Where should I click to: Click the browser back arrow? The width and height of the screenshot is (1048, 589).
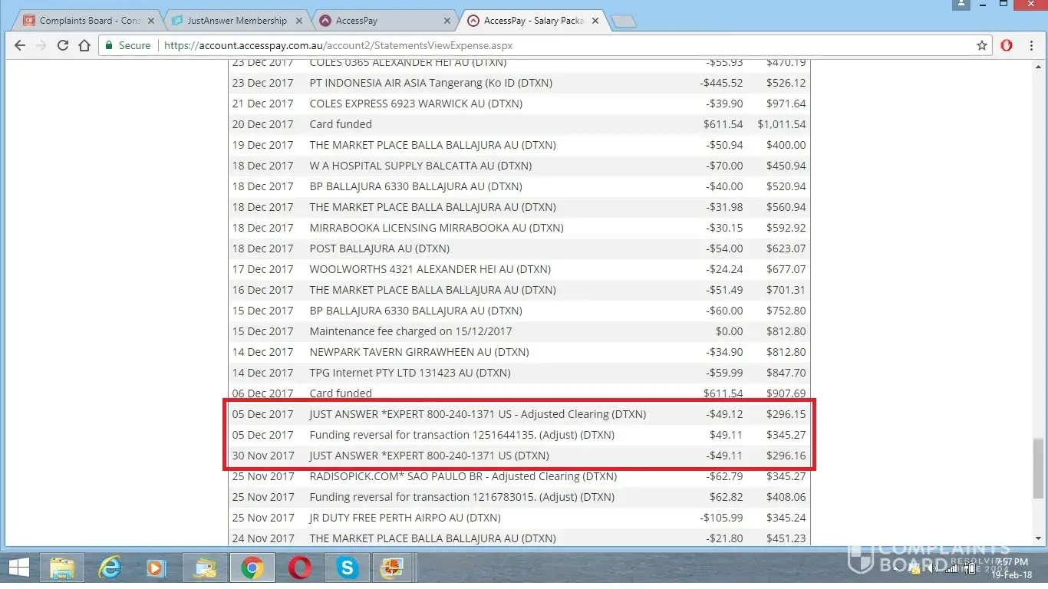(x=20, y=45)
